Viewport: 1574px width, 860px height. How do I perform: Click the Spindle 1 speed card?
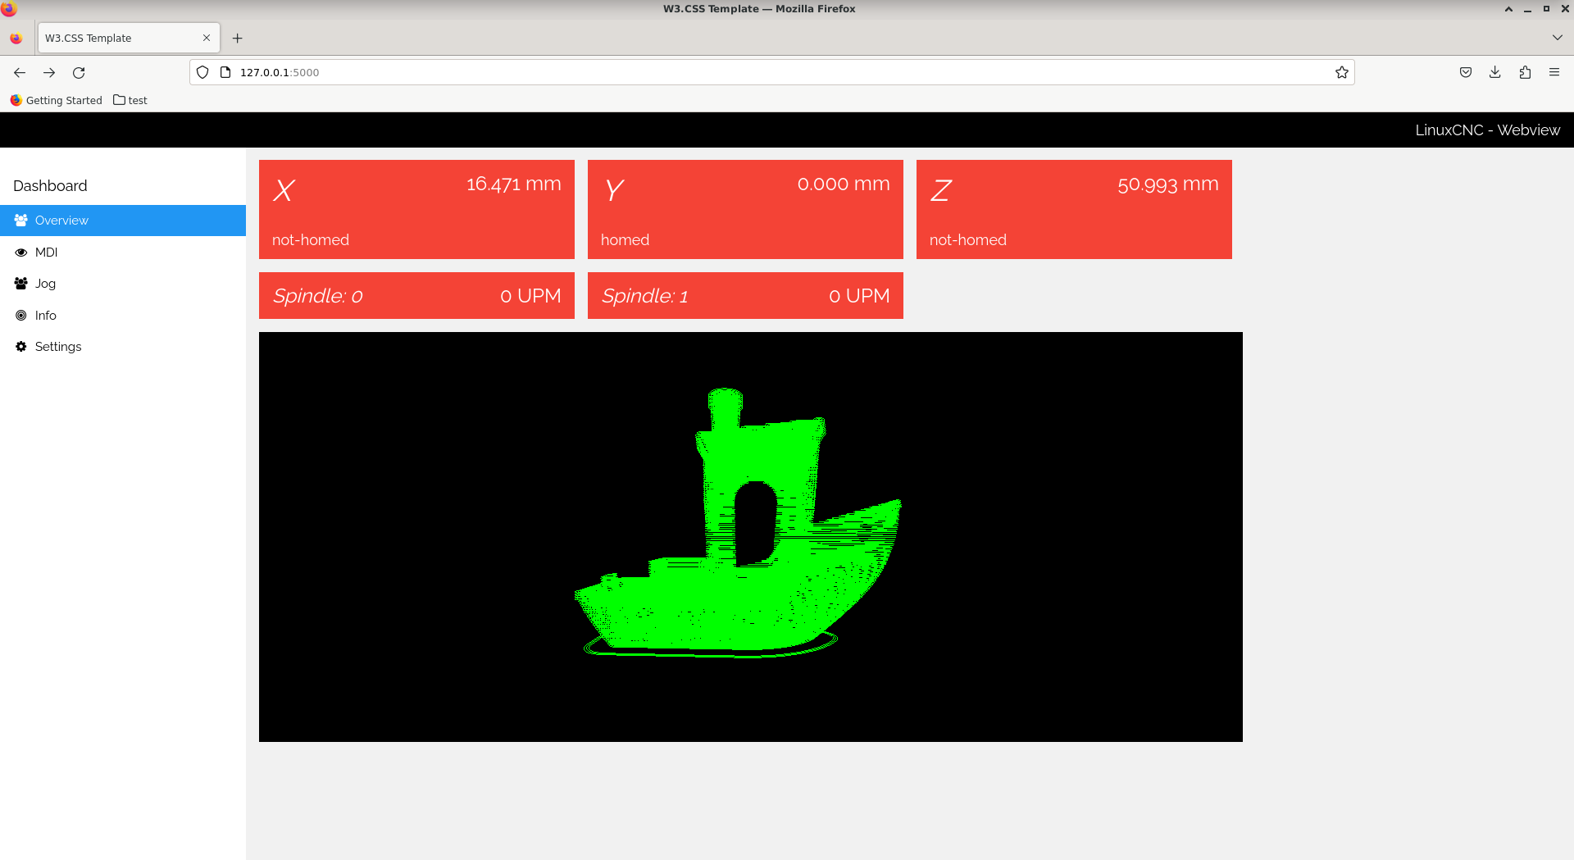click(x=745, y=295)
